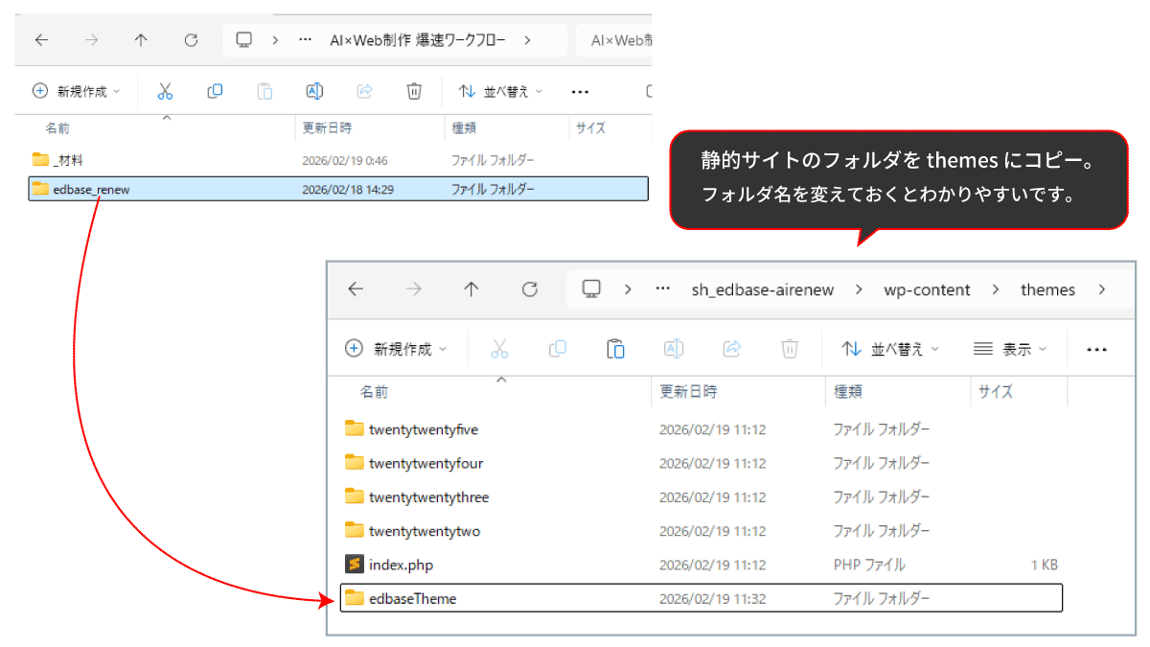The image size is (1150, 647).
Task: Go up one level in the upper Explorer window
Action: click(141, 40)
